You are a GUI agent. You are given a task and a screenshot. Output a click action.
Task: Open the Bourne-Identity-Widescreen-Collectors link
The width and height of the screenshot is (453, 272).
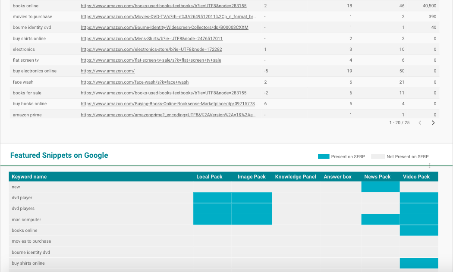(x=164, y=28)
